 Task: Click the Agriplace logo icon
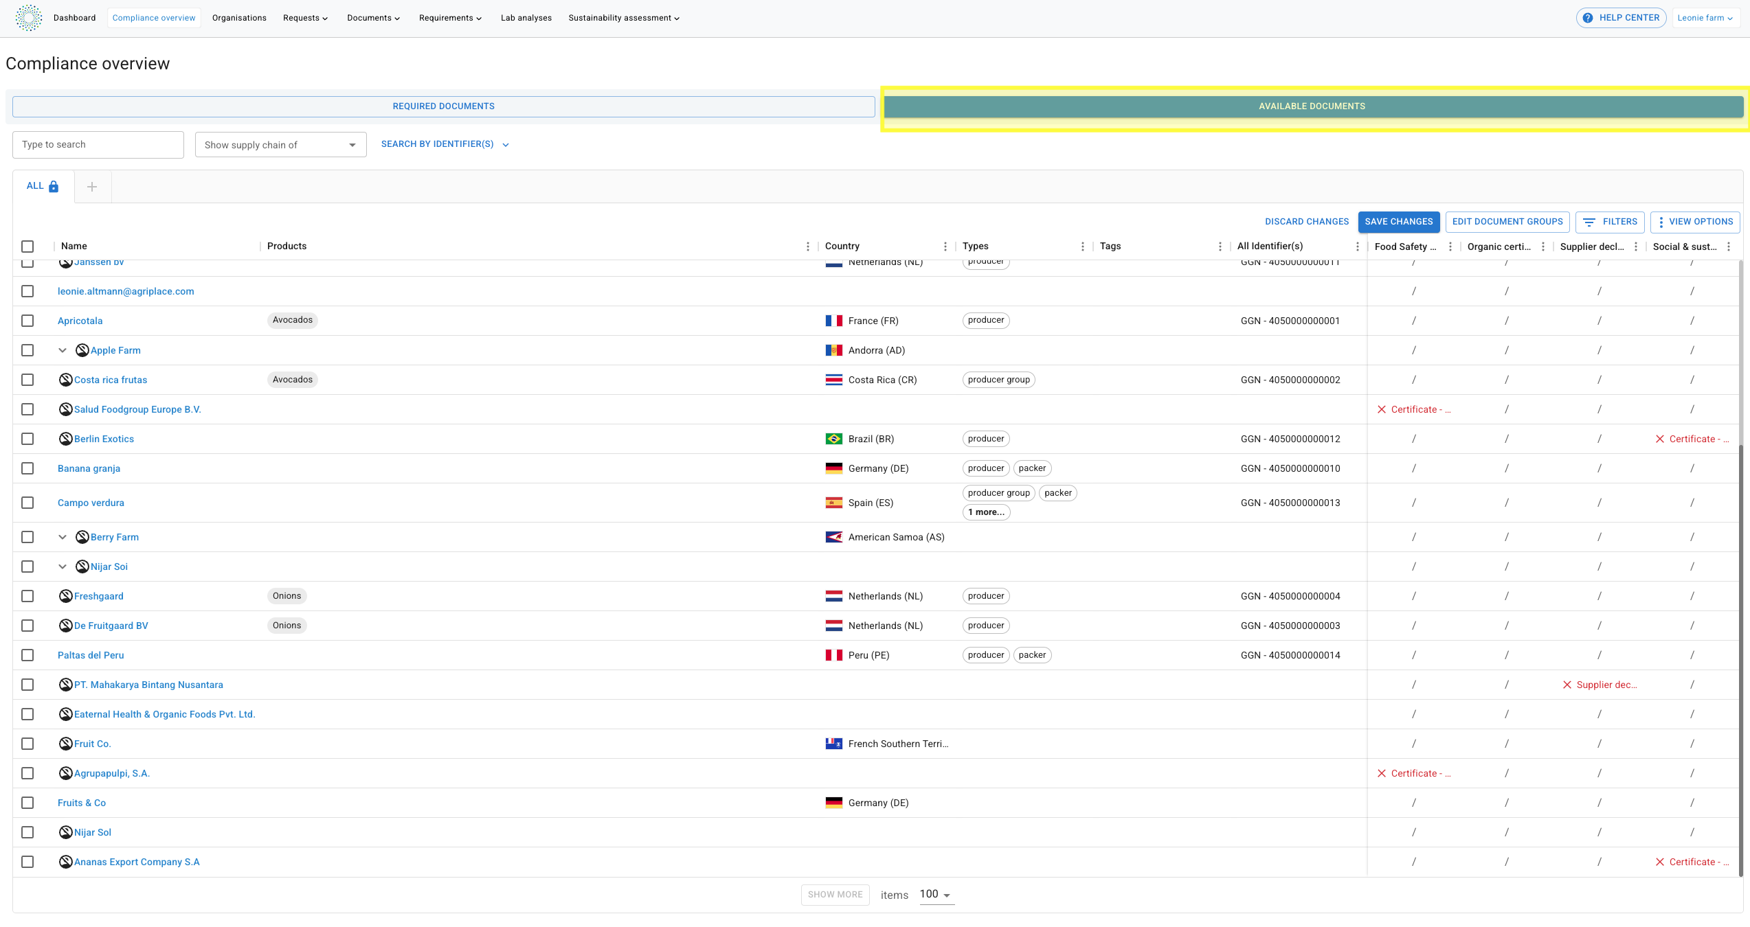pyautogui.click(x=29, y=18)
